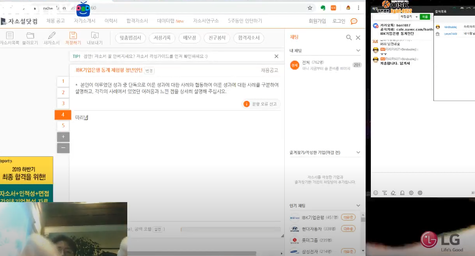The image size is (475, 256).
Task: Click the IBK기업은행 logo in 인기 채팅
Action: (x=294, y=218)
